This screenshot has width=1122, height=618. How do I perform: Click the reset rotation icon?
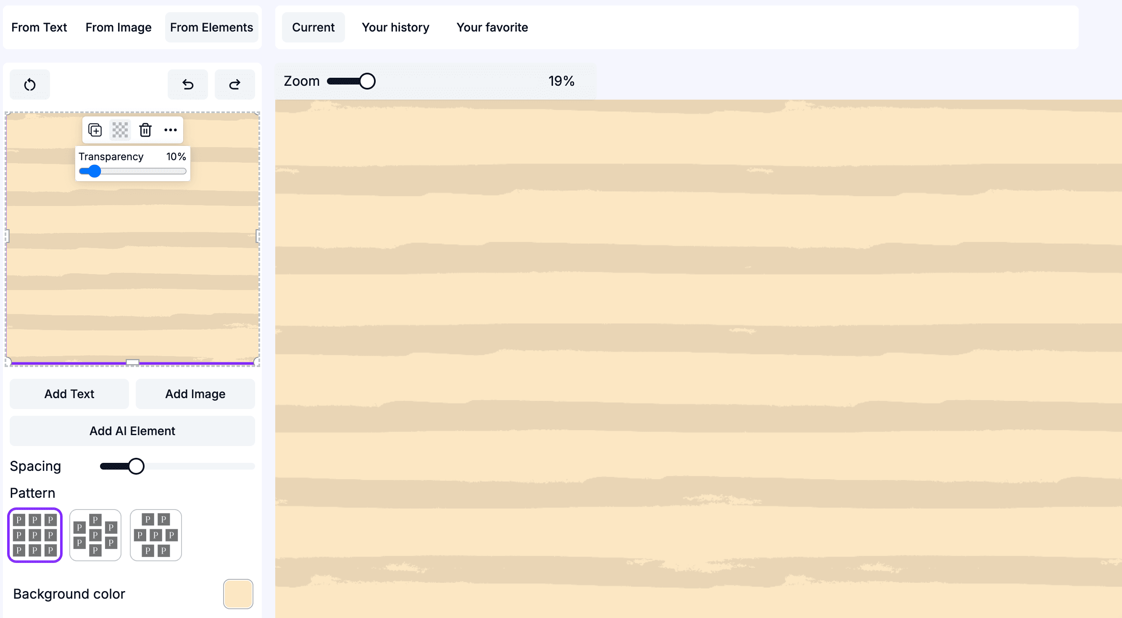click(29, 84)
